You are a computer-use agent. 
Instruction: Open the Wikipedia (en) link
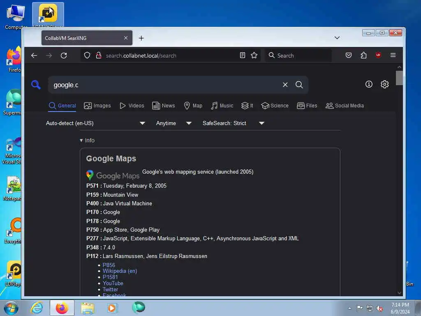[120, 271]
